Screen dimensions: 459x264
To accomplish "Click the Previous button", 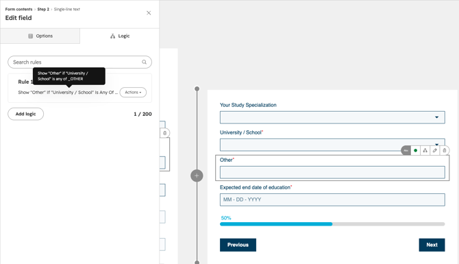I will [x=238, y=245].
